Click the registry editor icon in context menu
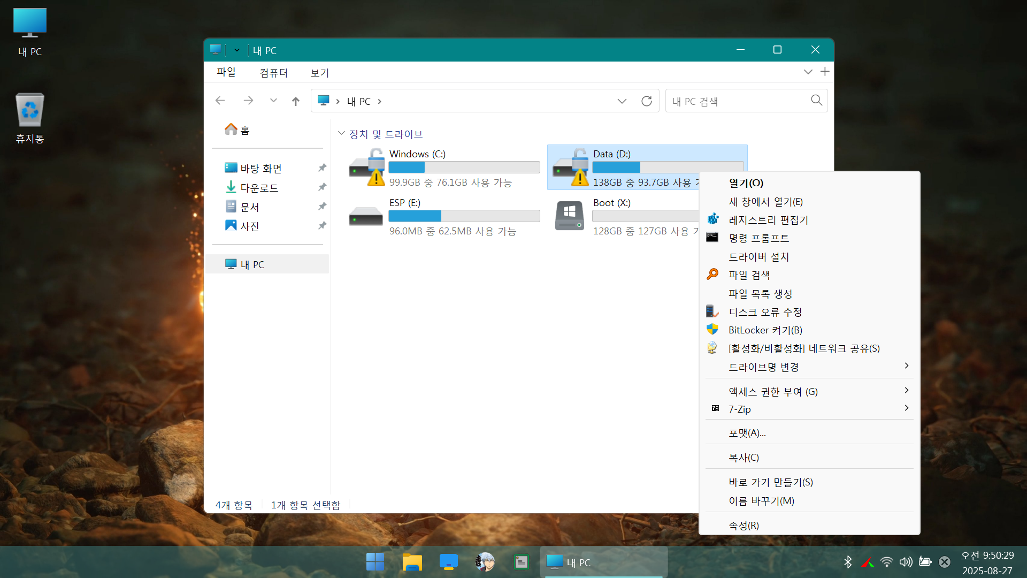Screen dimensions: 1027x578 point(712,219)
